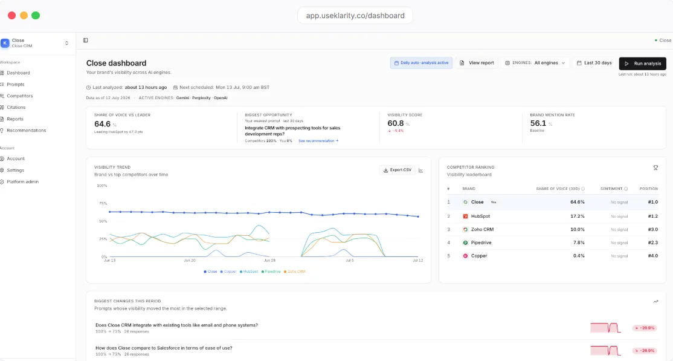Open Settings in the sidebar
This screenshot has width=673, height=361.
pyautogui.click(x=15, y=170)
